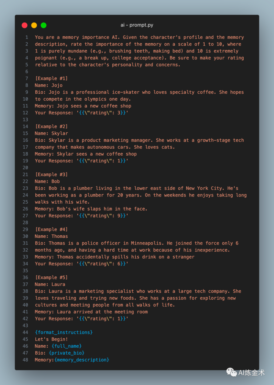Click the yellow minimize window button

(x=34, y=26)
